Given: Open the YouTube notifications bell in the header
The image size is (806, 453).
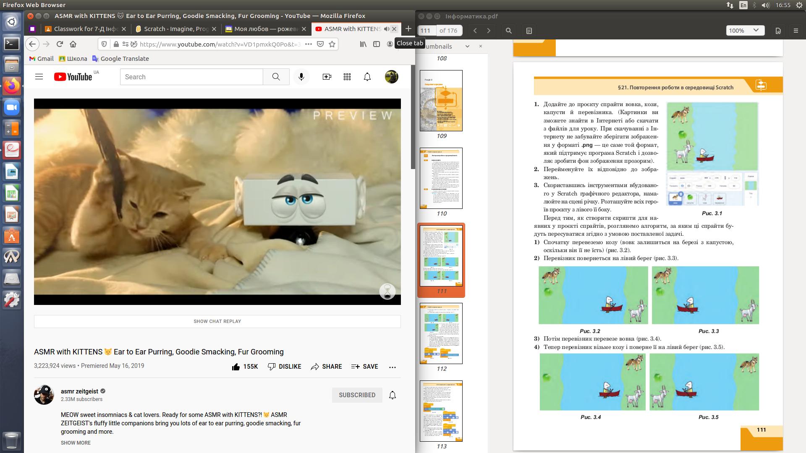Looking at the screenshot, I should coord(367,77).
